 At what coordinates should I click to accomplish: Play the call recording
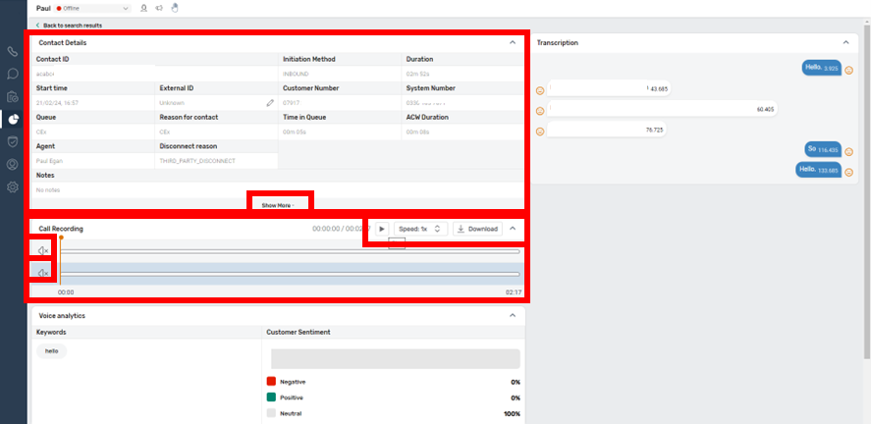tap(382, 229)
